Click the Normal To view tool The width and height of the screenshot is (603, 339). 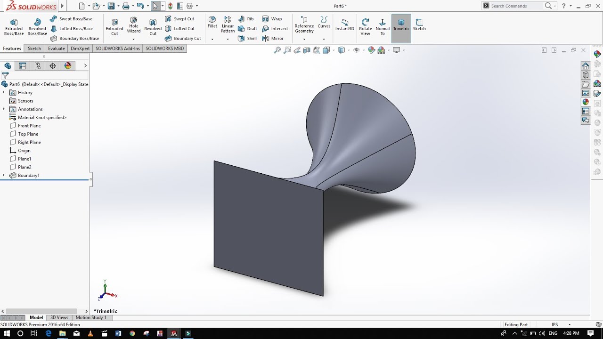coord(383,27)
